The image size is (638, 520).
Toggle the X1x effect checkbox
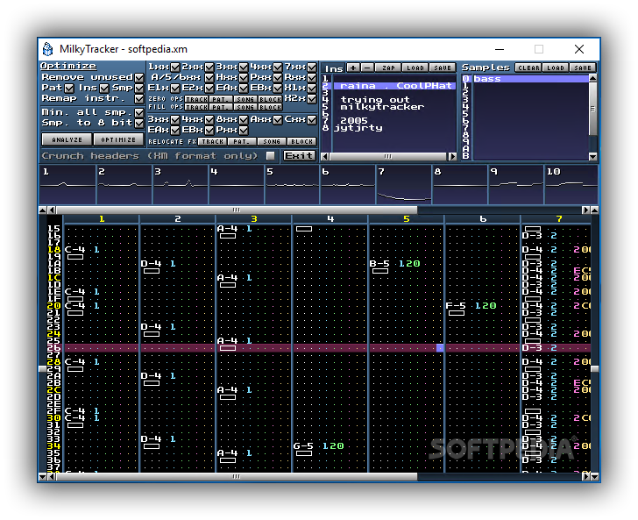pyautogui.click(x=312, y=88)
